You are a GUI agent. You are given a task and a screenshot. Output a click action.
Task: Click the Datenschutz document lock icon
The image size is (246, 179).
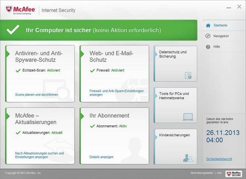click(188, 75)
